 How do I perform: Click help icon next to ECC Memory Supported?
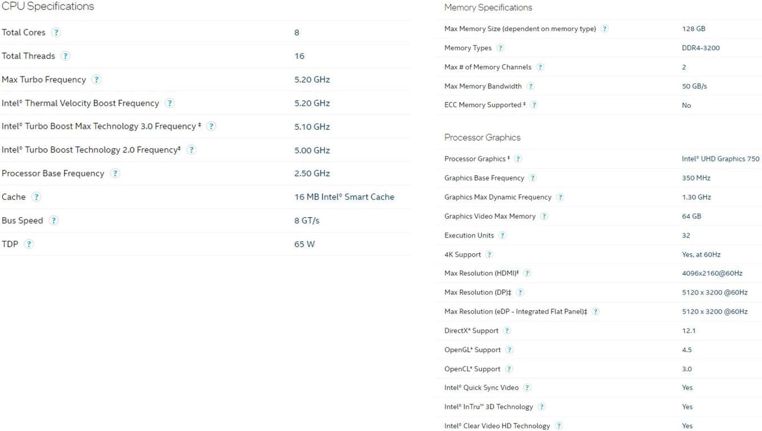point(534,105)
